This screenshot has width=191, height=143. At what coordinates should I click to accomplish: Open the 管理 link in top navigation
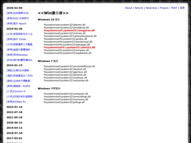[x=182, y=8]
